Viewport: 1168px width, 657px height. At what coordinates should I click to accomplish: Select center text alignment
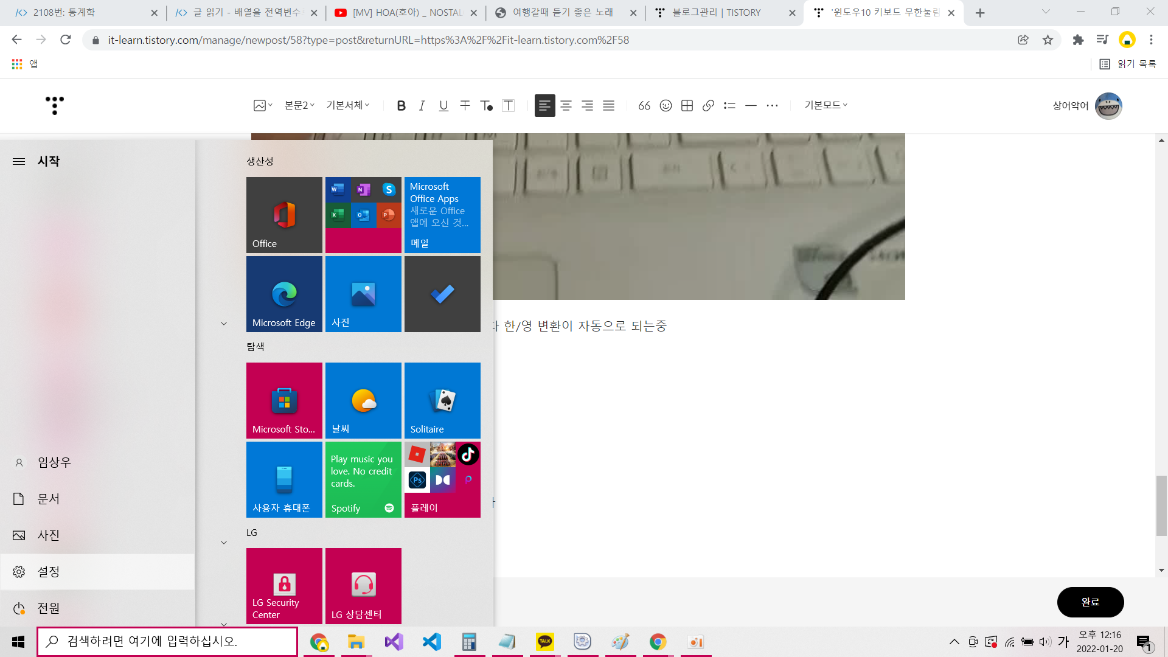click(x=566, y=105)
